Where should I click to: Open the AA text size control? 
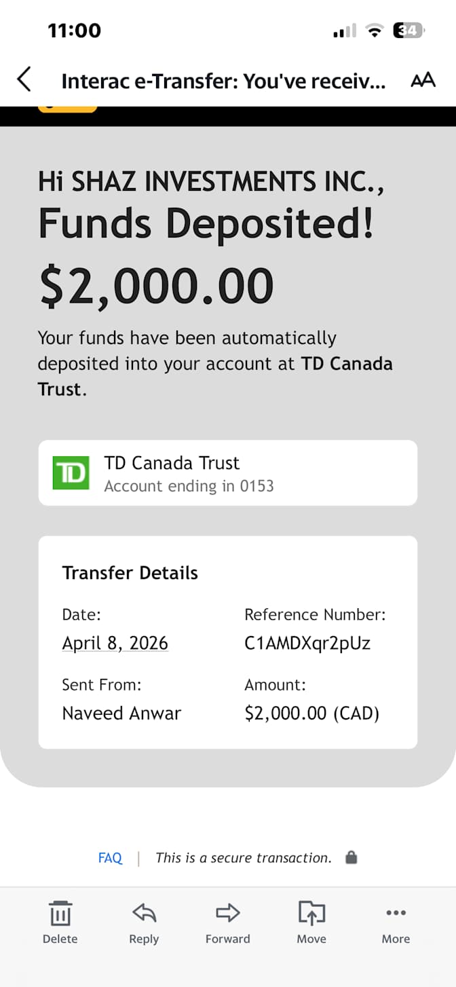[x=423, y=80]
